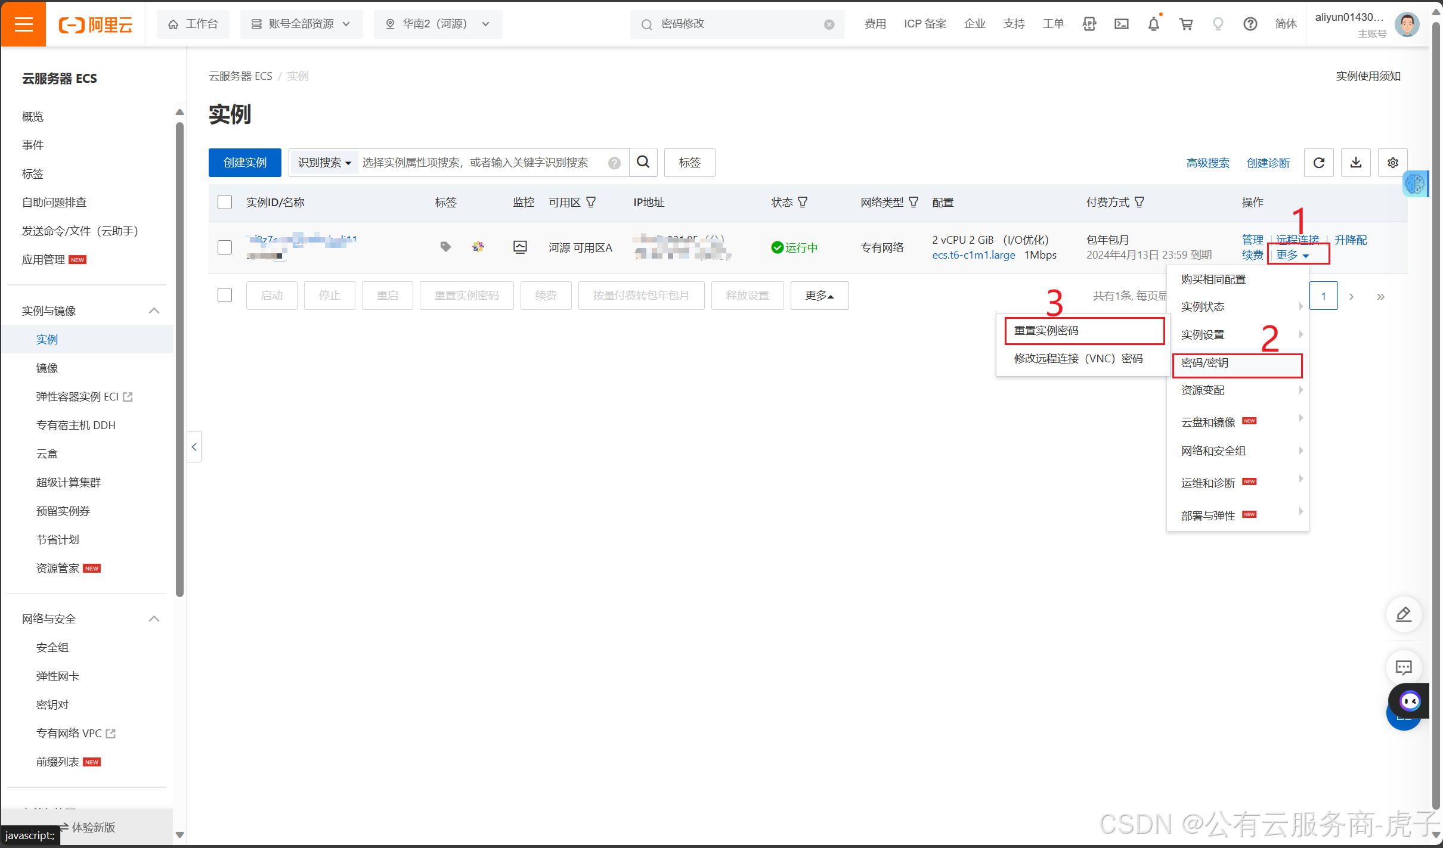Open the 账号全部资源 resource dropdown
Viewport: 1443px width, 848px height.
[x=301, y=24]
